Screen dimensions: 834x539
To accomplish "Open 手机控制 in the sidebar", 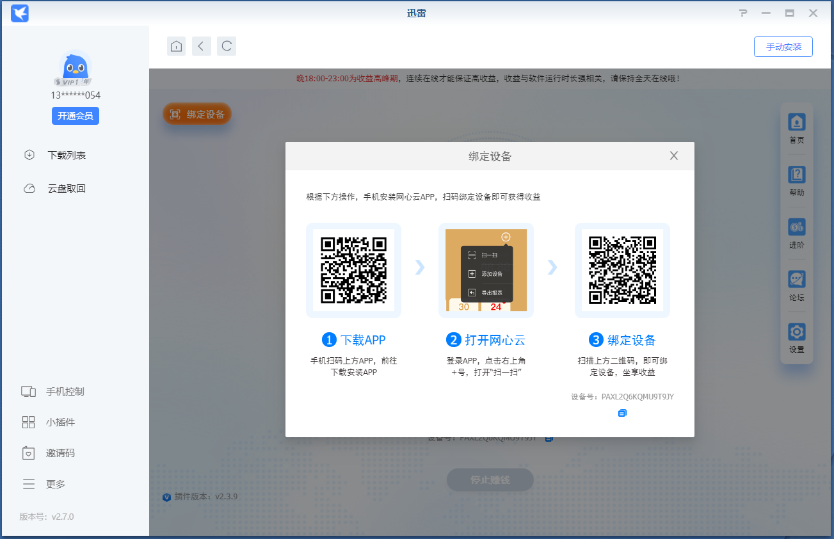I will [x=65, y=391].
